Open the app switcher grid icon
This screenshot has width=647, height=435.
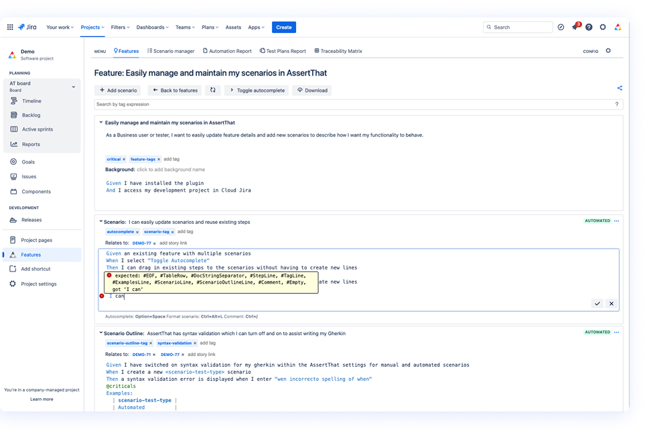click(x=10, y=27)
